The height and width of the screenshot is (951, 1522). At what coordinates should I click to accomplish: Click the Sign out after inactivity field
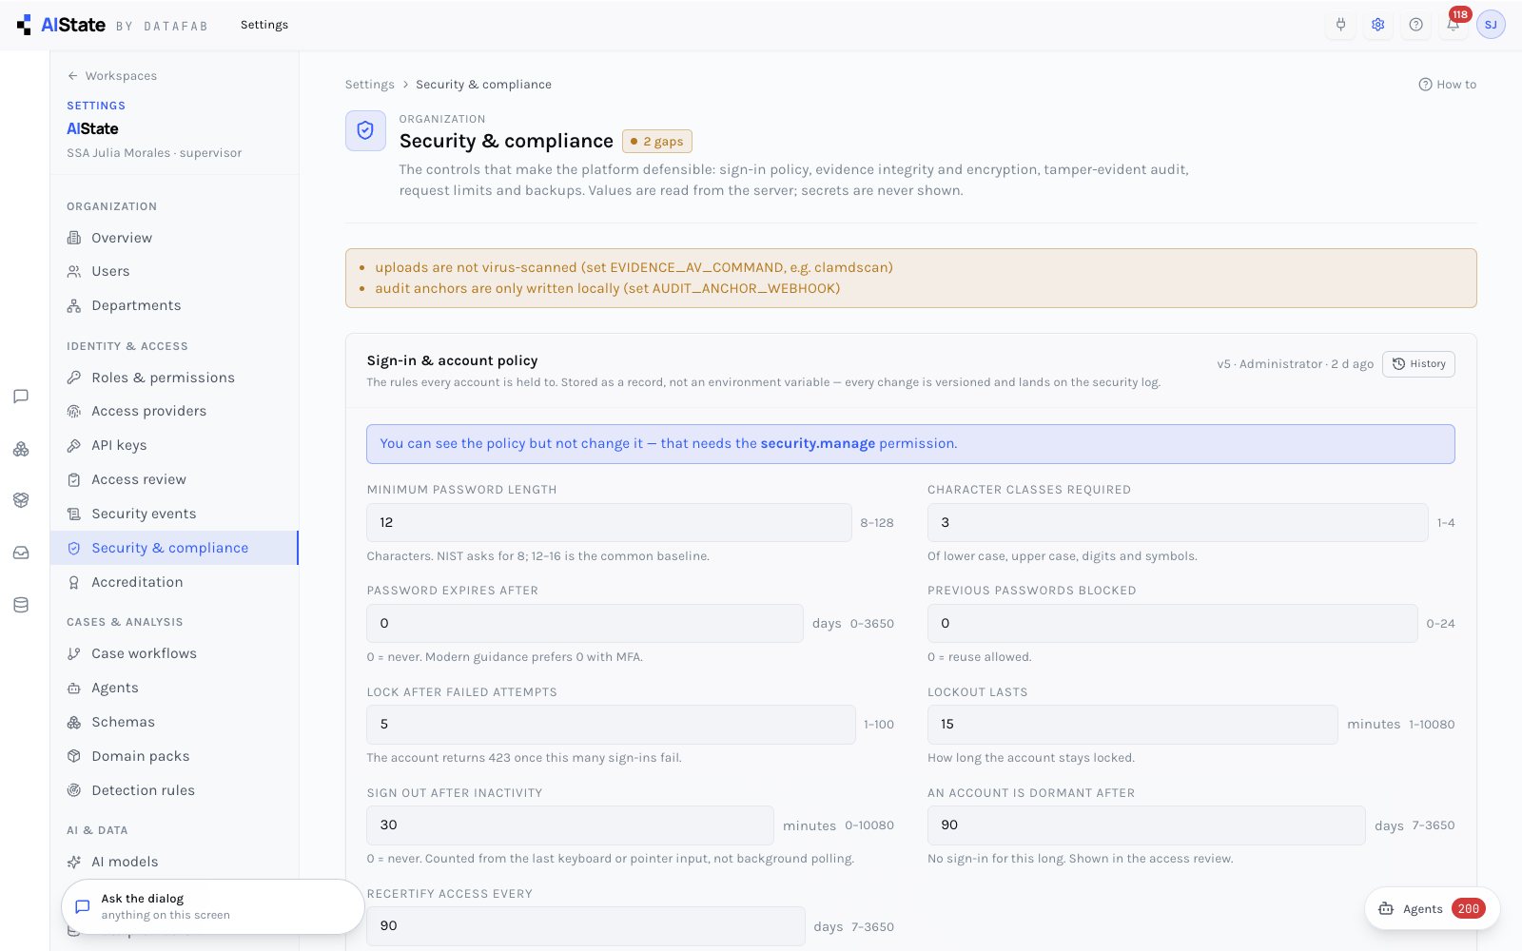coord(570,825)
